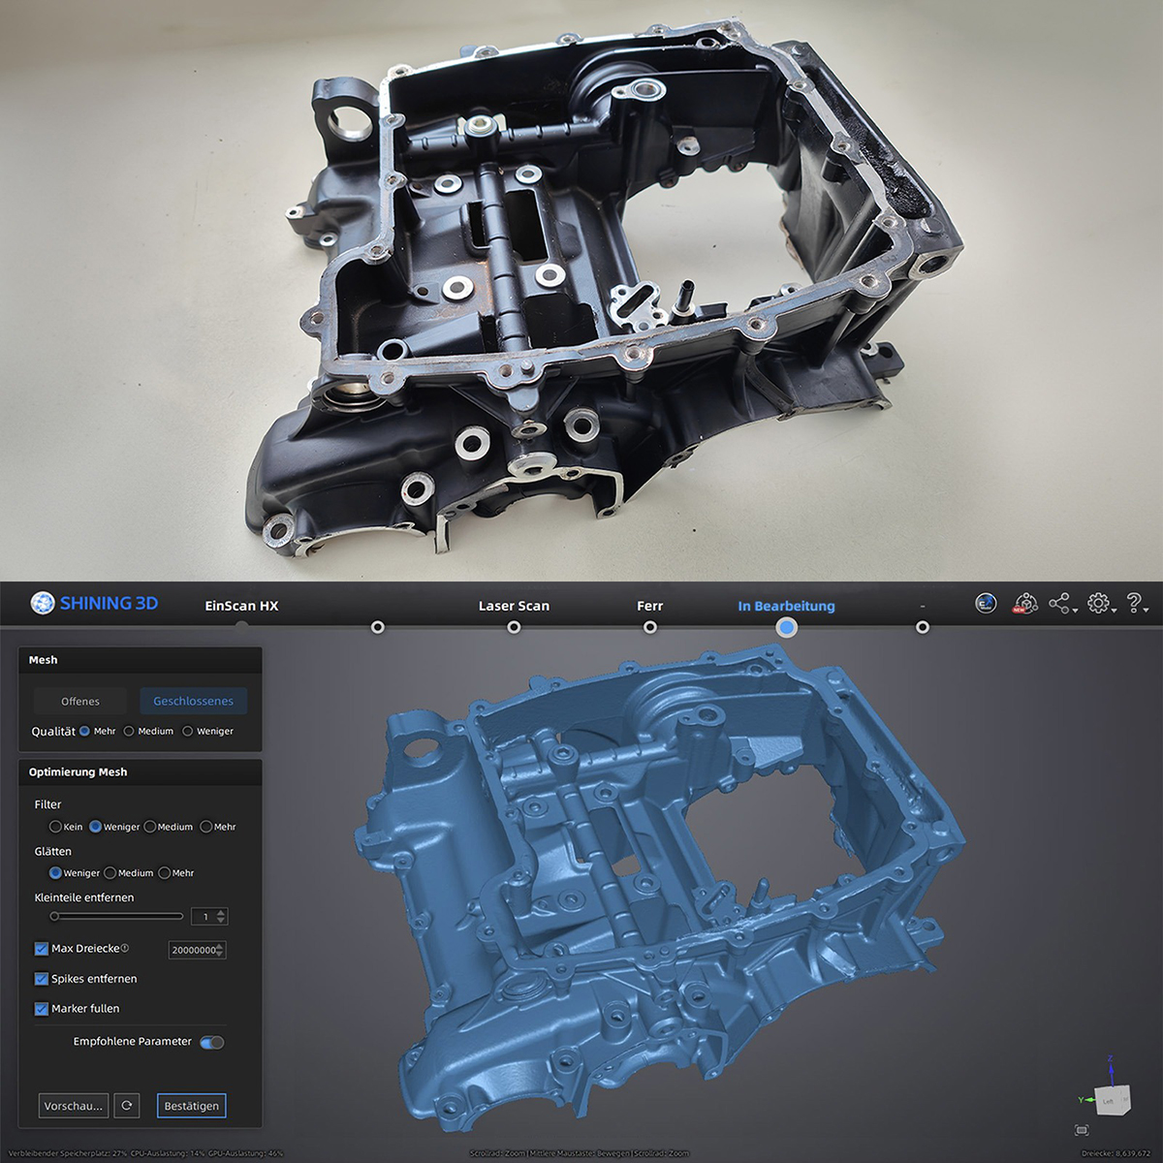
Task: Expand the share dropdown arrow
Action: 1076,611
